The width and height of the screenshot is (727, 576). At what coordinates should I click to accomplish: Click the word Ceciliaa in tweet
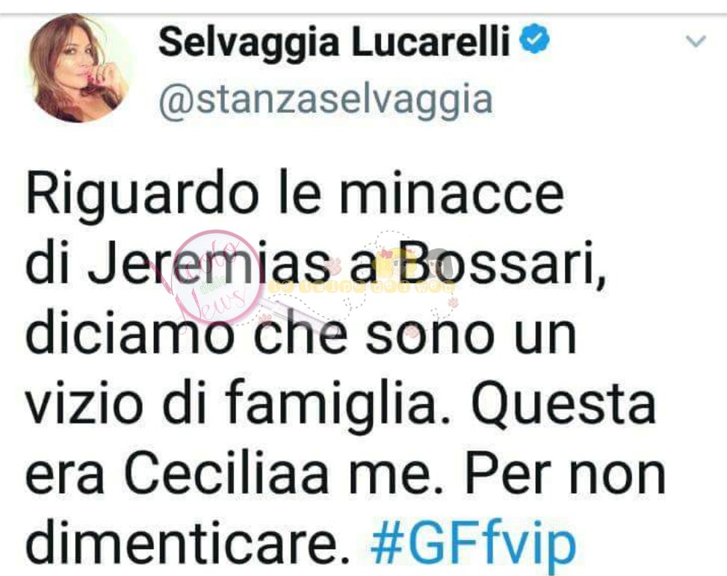point(226,475)
